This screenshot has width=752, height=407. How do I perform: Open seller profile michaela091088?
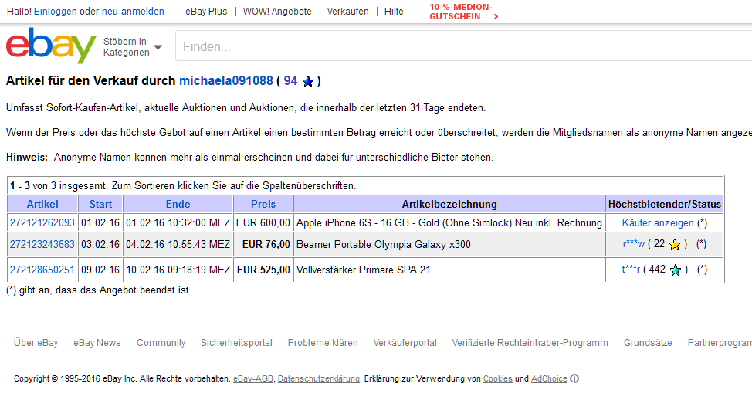226,80
